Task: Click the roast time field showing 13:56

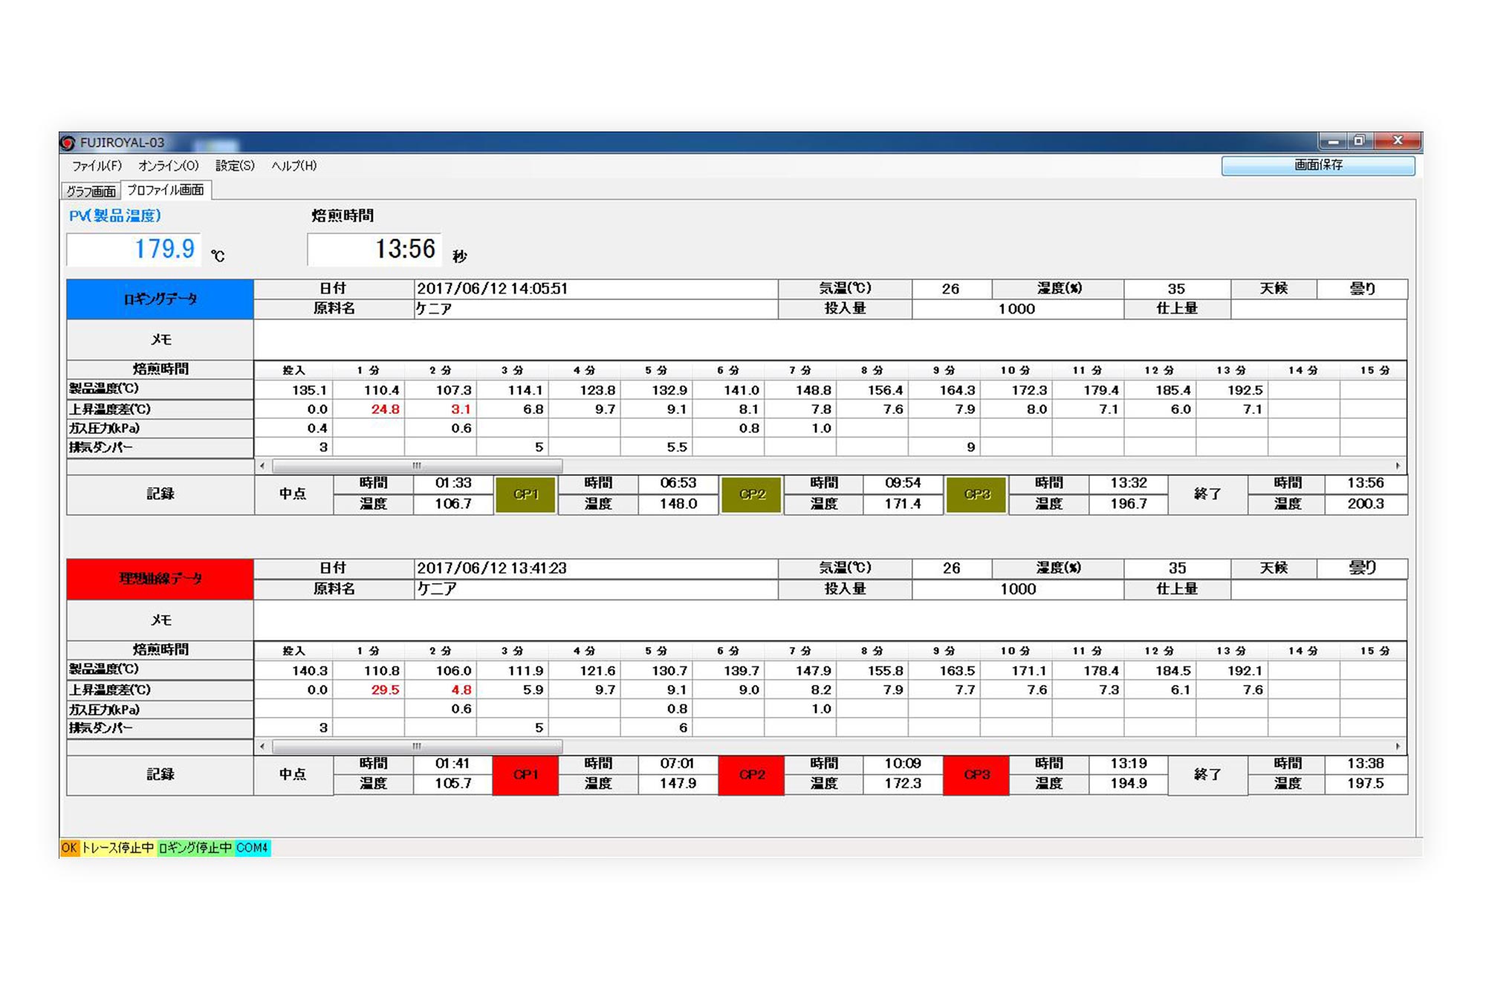Action: tap(374, 249)
